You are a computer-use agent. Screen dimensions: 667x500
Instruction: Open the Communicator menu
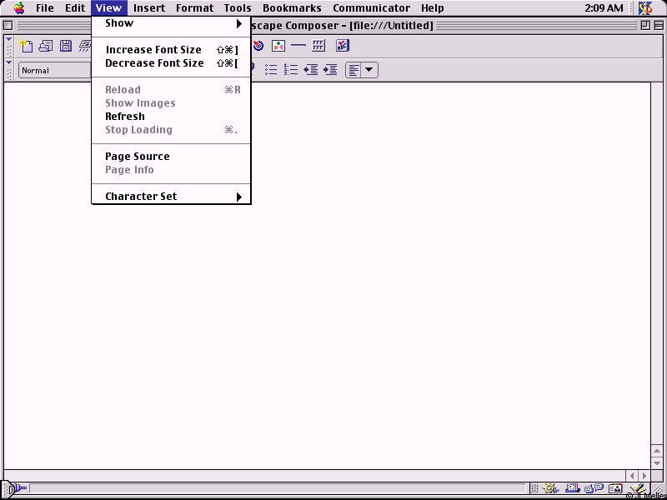click(x=371, y=8)
